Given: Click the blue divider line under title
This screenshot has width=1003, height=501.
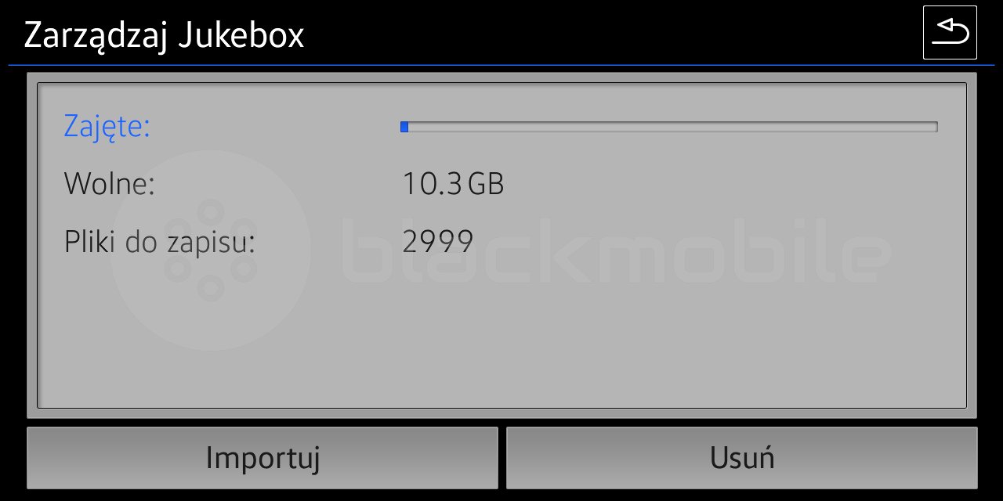Looking at the screenshot, I should pos(501,65).
